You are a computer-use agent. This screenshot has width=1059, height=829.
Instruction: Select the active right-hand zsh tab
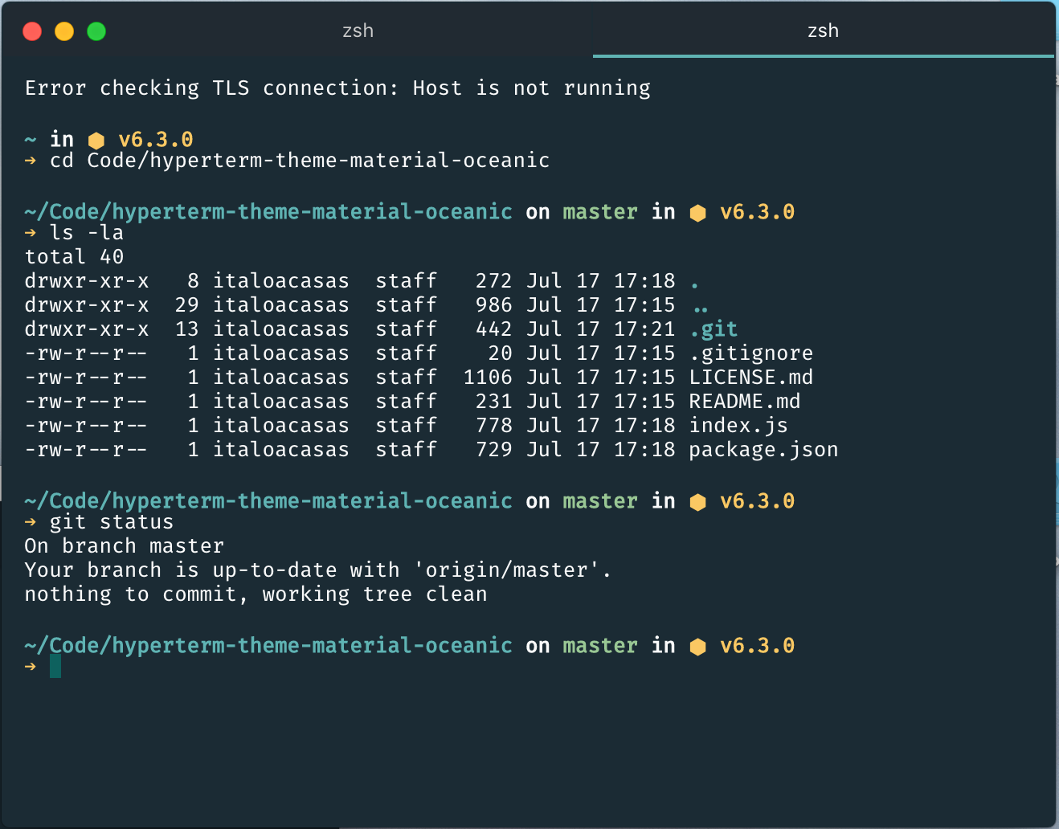coord(823,31)
